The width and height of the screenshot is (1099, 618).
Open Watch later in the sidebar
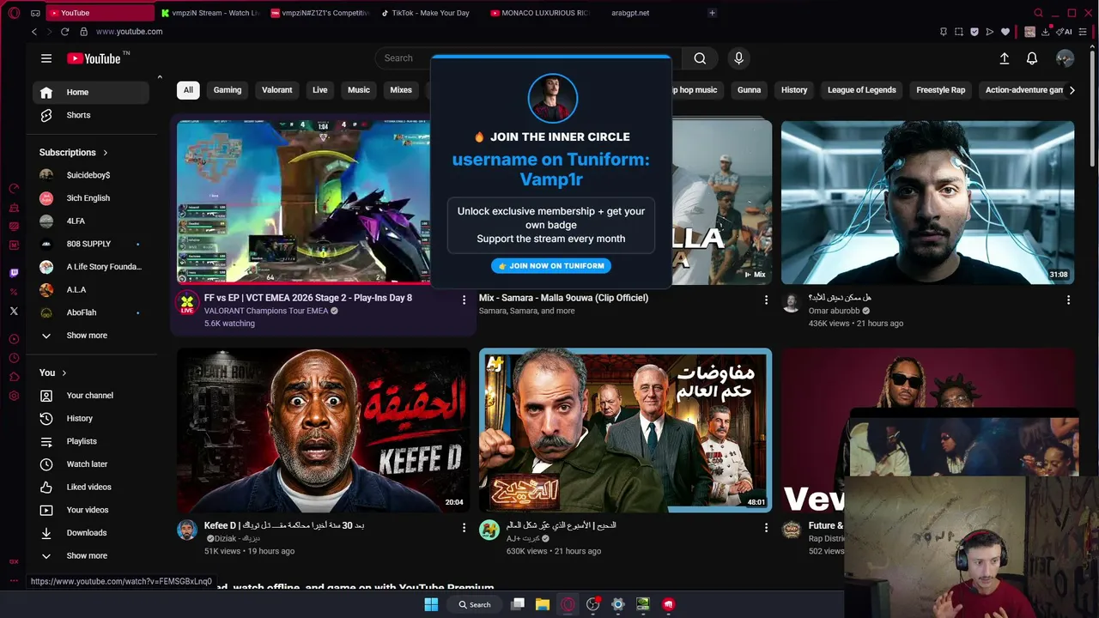(91, 464)
